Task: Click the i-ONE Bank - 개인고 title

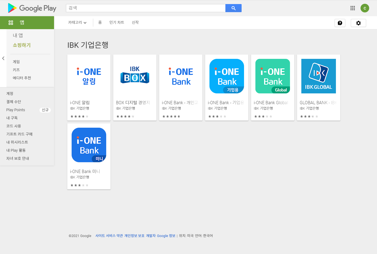Action: point(180,103)
